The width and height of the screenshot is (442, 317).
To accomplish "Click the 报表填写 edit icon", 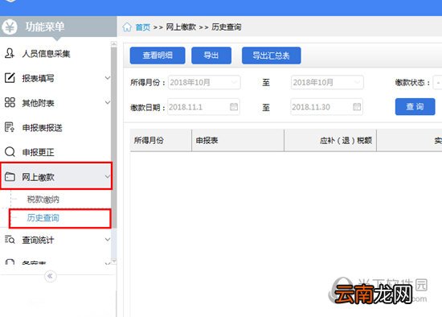I will pyautogui.click(x=10, y=77).
